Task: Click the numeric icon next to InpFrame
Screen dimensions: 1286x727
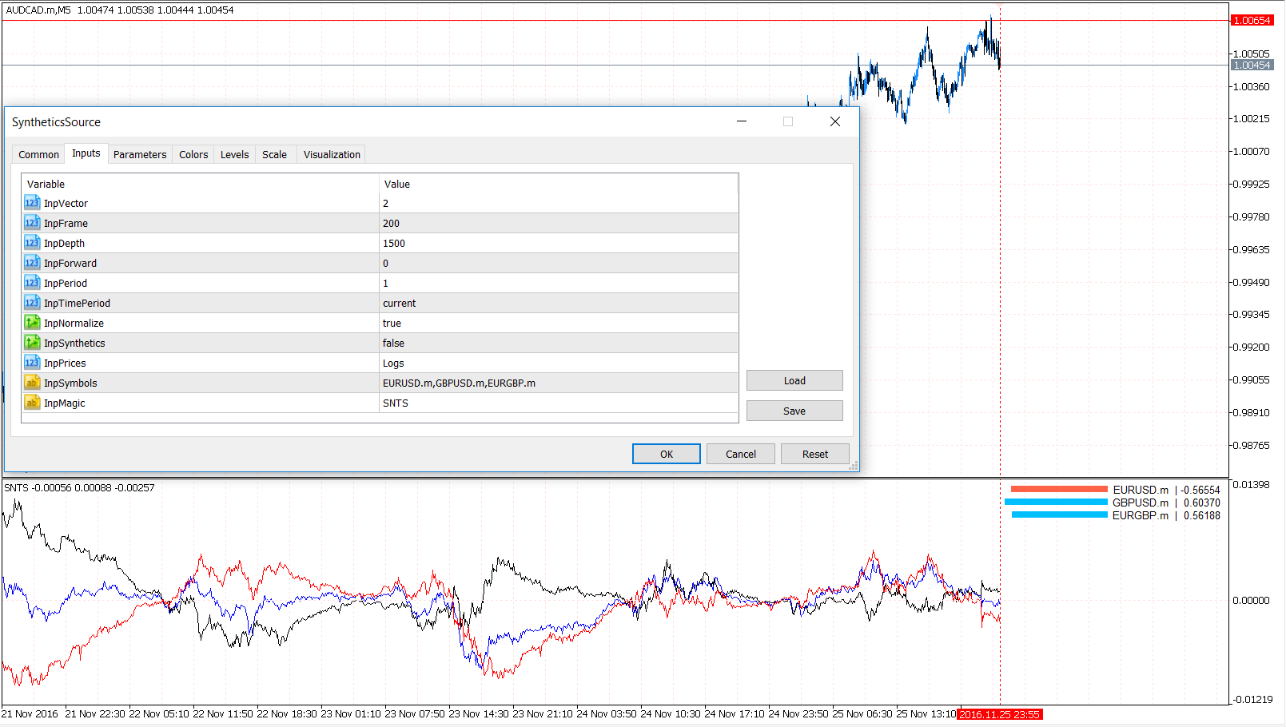Action: click(x=32, y=223)
